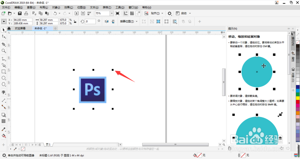Close the 提示 hints docker

[x=293, y=29]
